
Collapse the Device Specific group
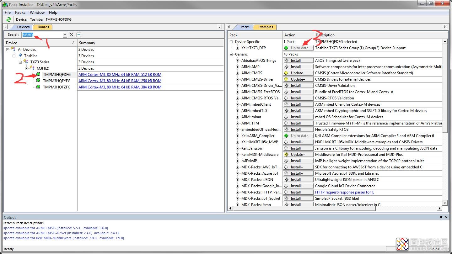(231, 42)
